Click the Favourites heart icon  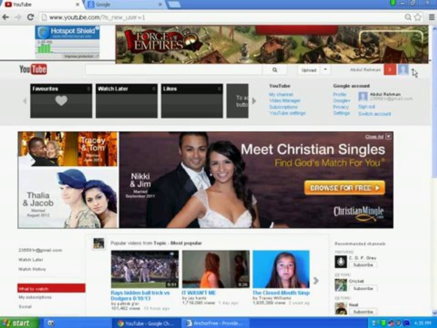pos(61,100)
